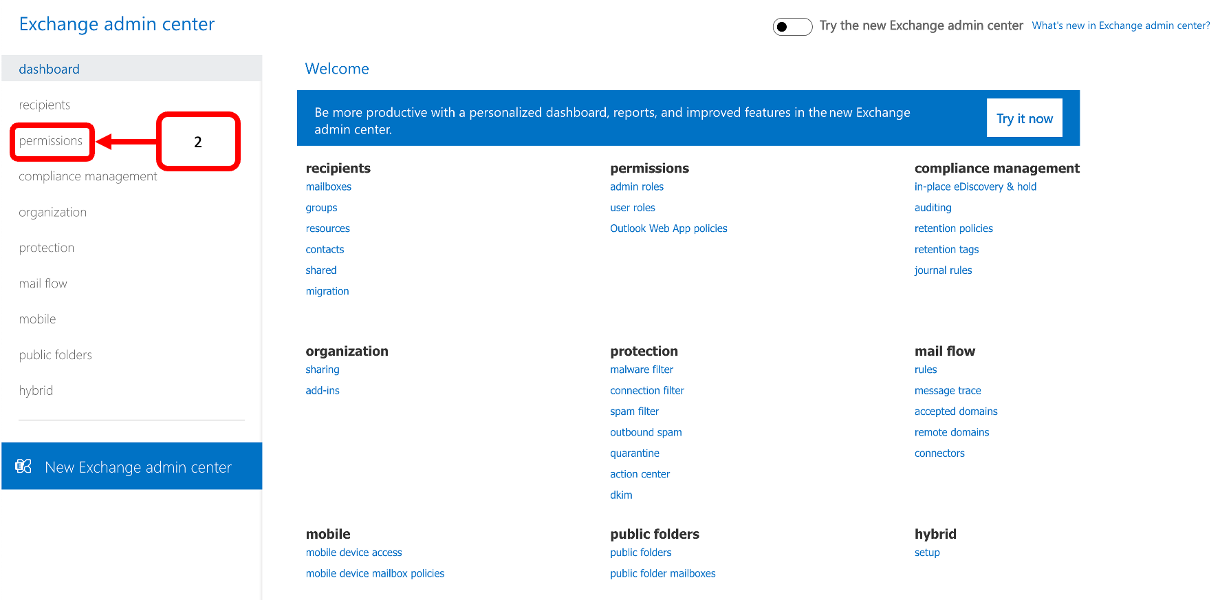
Task: Click the Exchange icon beside New Exchange admin center
Action: coord(23,467)
